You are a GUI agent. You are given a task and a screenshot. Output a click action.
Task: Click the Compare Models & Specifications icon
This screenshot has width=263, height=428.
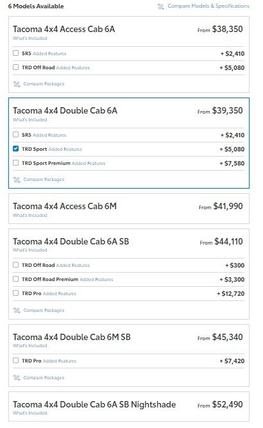(161, 6)
